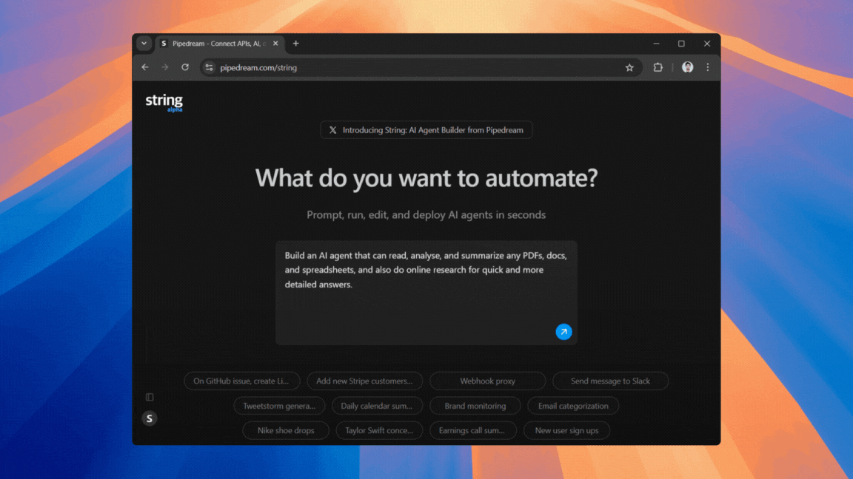Viewport: 853px width, 479px height.
Task: View site information icon in address bar
Action: click(209, 67)
